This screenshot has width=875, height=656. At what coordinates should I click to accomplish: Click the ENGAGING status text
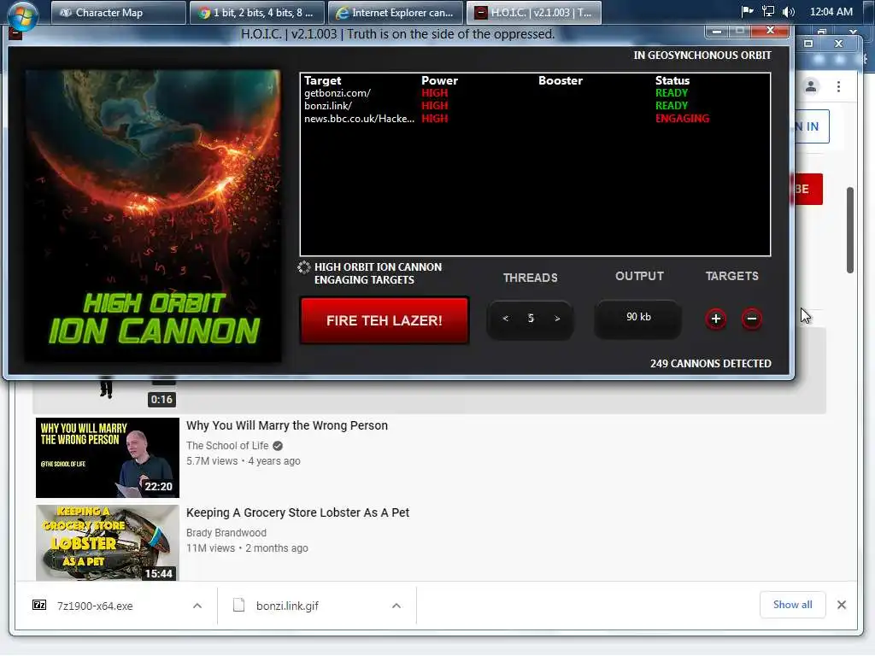pyautogui.click(x=682, y=119)
